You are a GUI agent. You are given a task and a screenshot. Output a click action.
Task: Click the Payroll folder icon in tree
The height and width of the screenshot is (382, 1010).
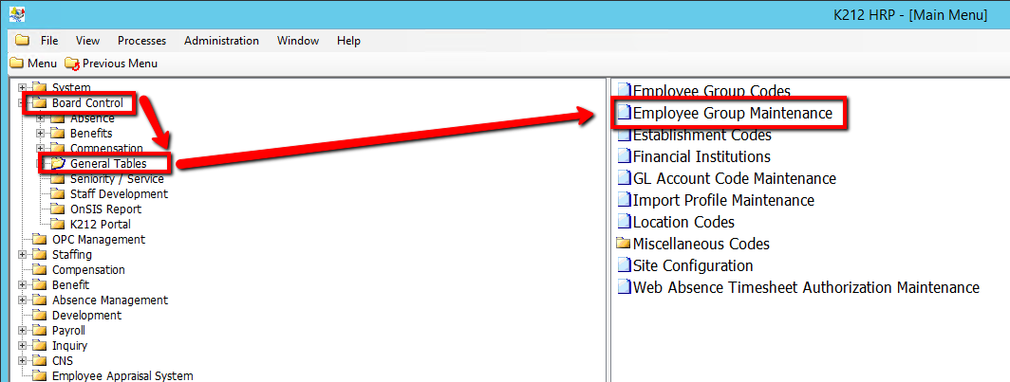39,331
